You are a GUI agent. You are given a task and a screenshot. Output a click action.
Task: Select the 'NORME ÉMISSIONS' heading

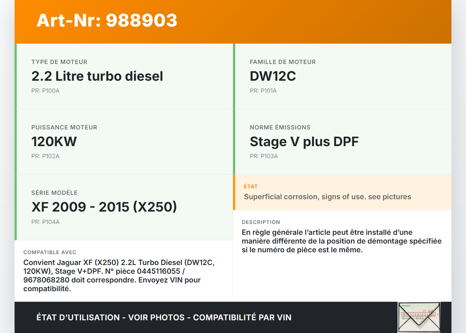280,127
